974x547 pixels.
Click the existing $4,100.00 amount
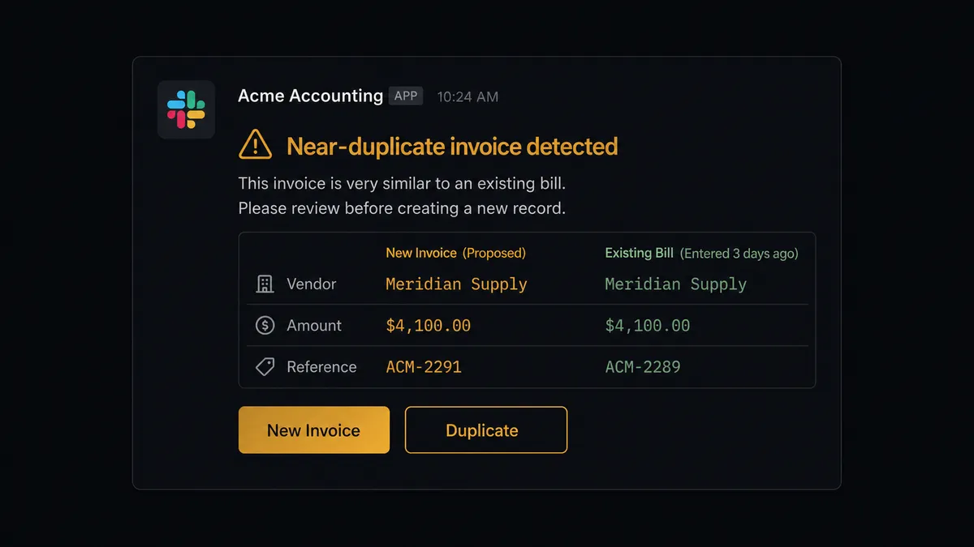(646, 325)
